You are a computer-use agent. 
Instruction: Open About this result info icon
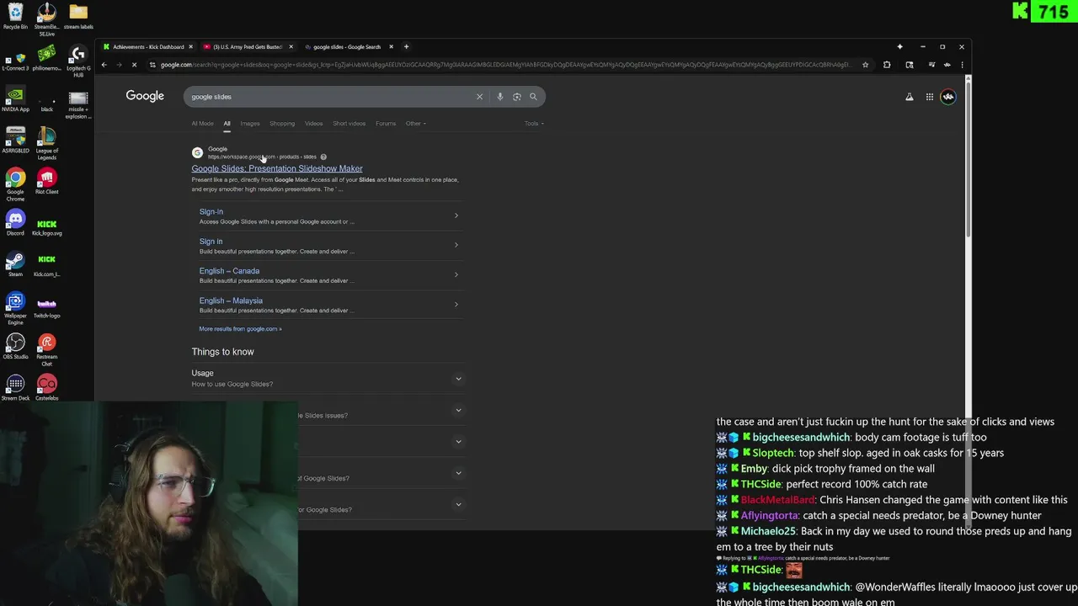[x=323, y=157]
